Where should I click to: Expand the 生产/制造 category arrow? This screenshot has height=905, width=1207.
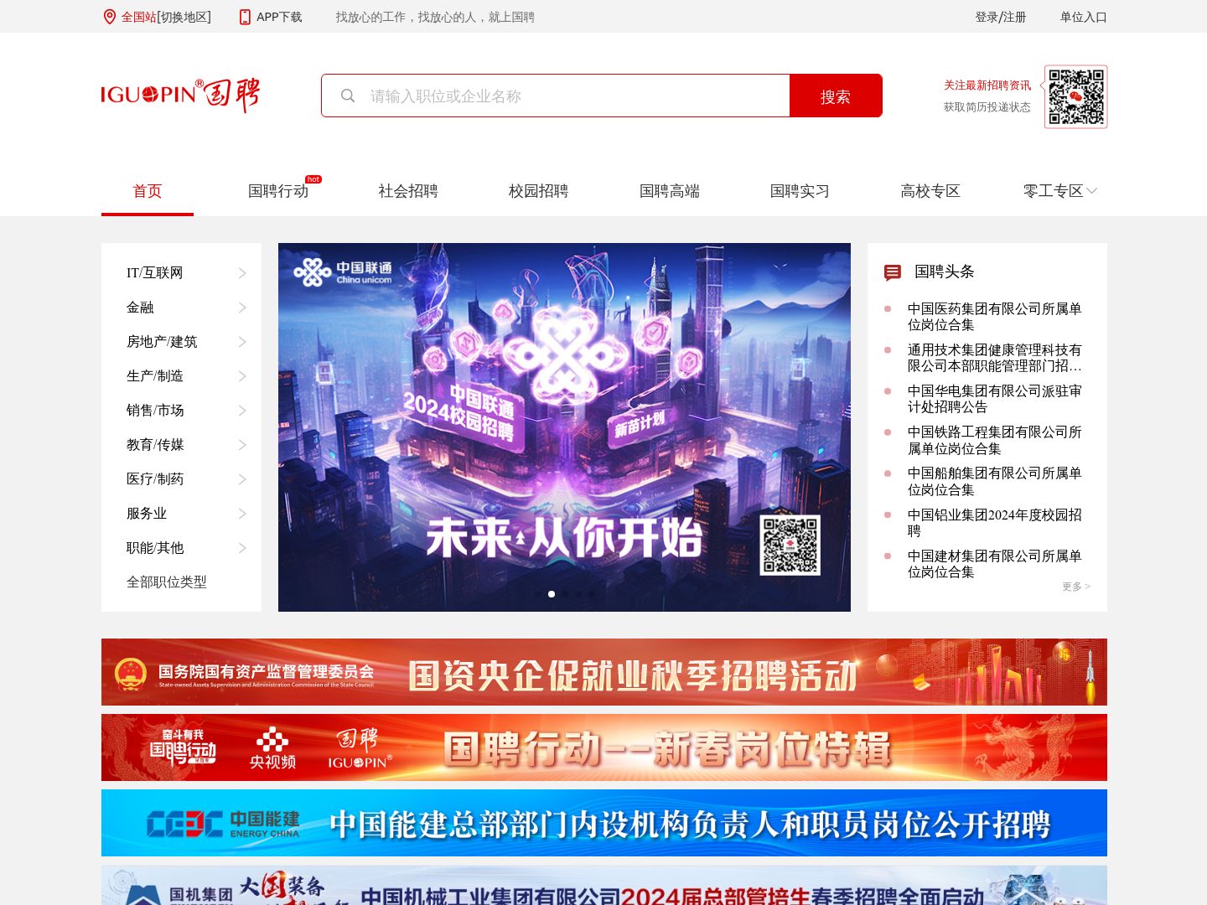click(242, 376)
